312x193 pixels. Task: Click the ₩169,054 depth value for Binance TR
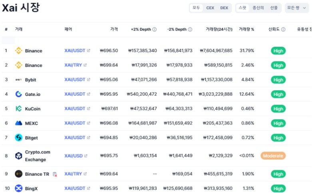(x=182, y=174)
